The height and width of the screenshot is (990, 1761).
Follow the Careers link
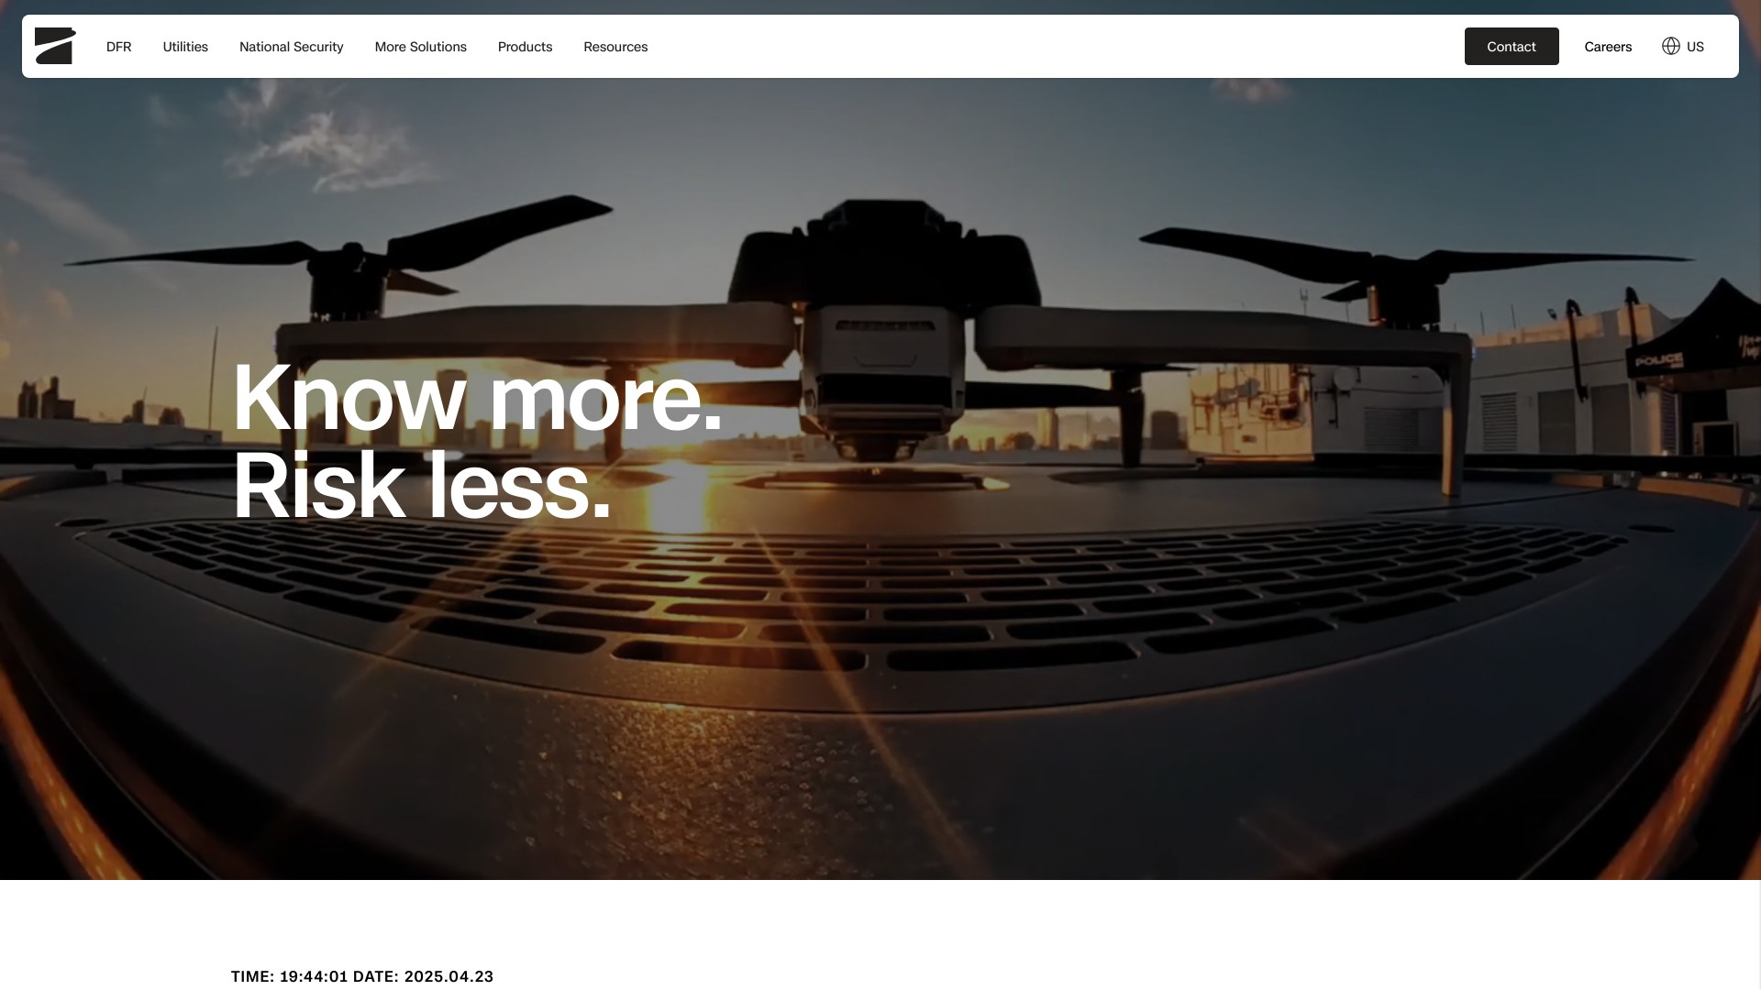1608,47
